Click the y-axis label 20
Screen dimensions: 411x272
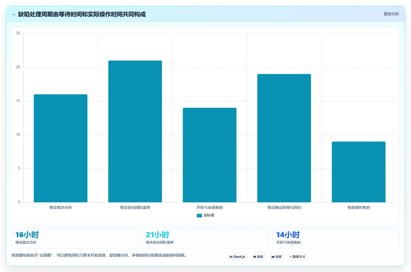coord(18,67)
